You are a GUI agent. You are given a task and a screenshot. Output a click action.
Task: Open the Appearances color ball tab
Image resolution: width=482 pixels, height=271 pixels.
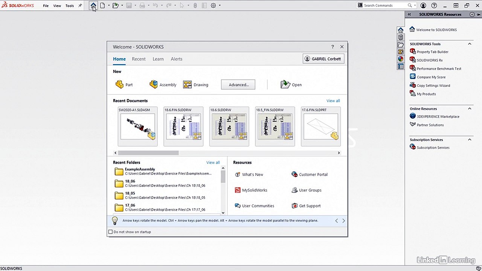pos(401,59)
